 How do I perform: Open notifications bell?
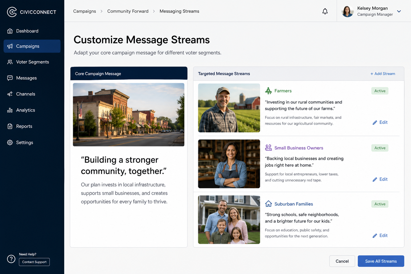pyautogui.click(x=325, y=11)
